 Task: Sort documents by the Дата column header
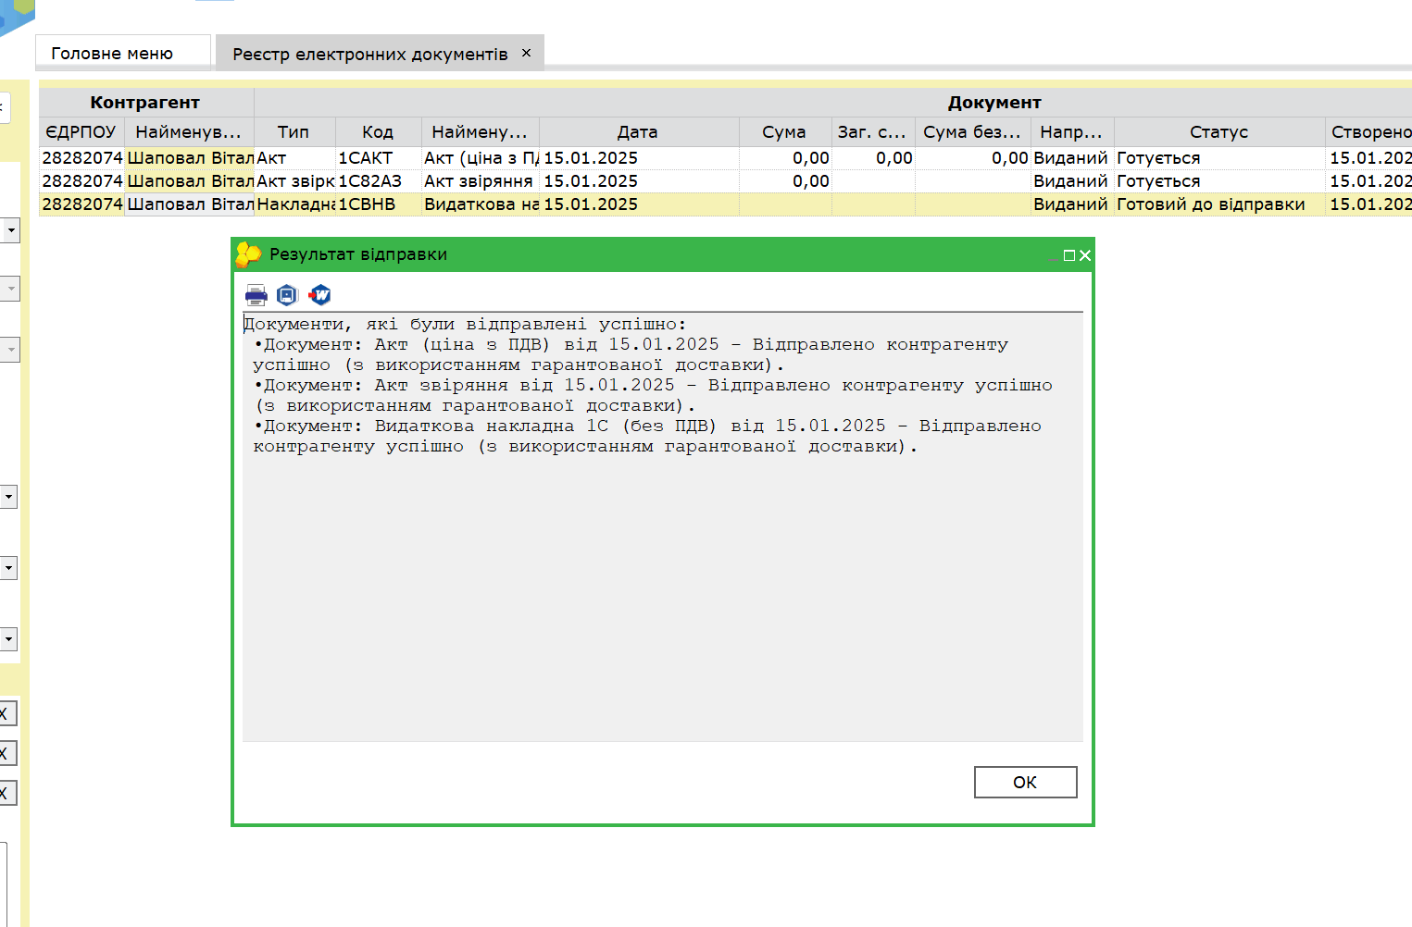click(637, 132)
